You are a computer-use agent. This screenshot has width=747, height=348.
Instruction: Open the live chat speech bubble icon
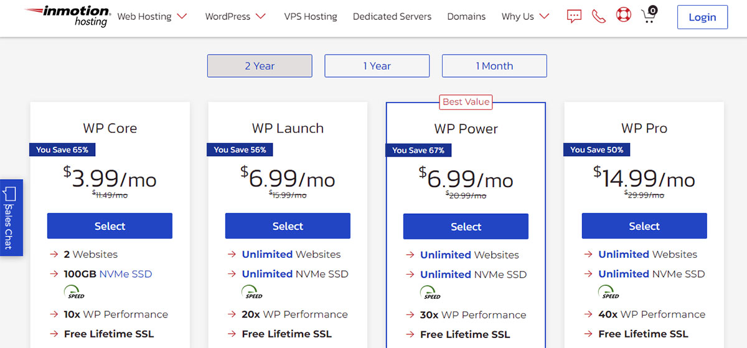(x=574, y=17)
